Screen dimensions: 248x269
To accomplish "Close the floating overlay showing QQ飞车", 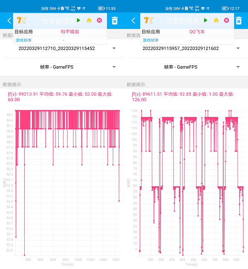I will tap(226, 20).
